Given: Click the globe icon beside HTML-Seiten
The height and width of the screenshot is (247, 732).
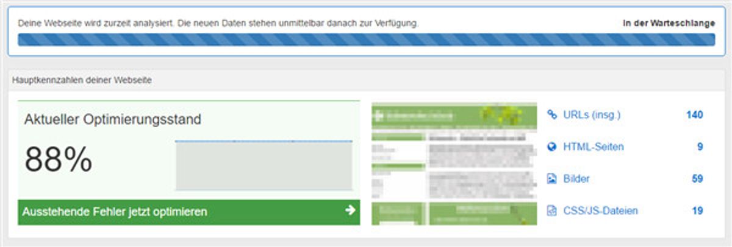Looking at the screenshot, I should tap(552, 147).
